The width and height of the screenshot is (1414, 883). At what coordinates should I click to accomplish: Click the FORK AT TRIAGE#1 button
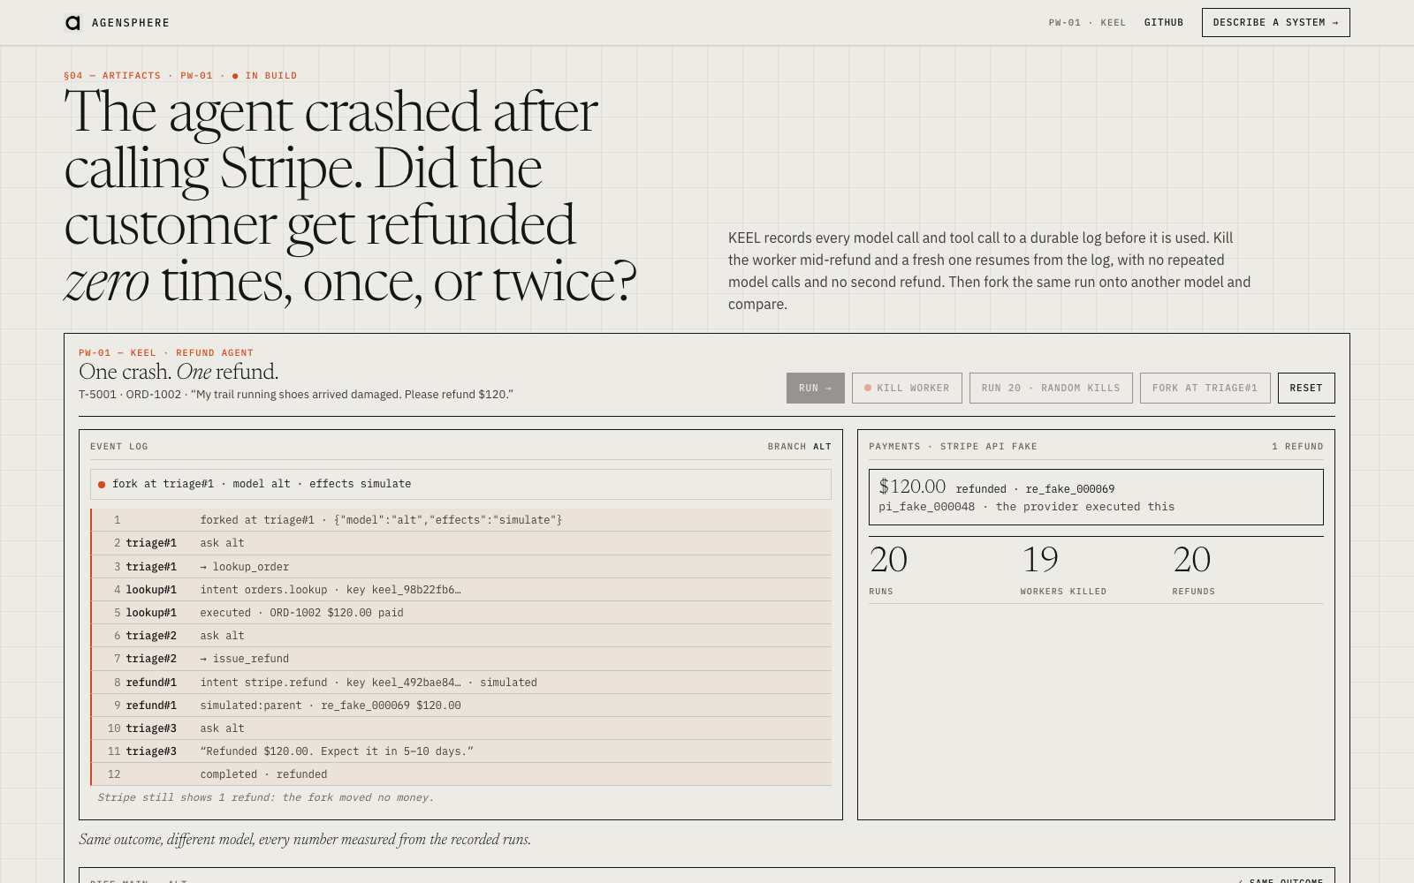pos(1205,389)
